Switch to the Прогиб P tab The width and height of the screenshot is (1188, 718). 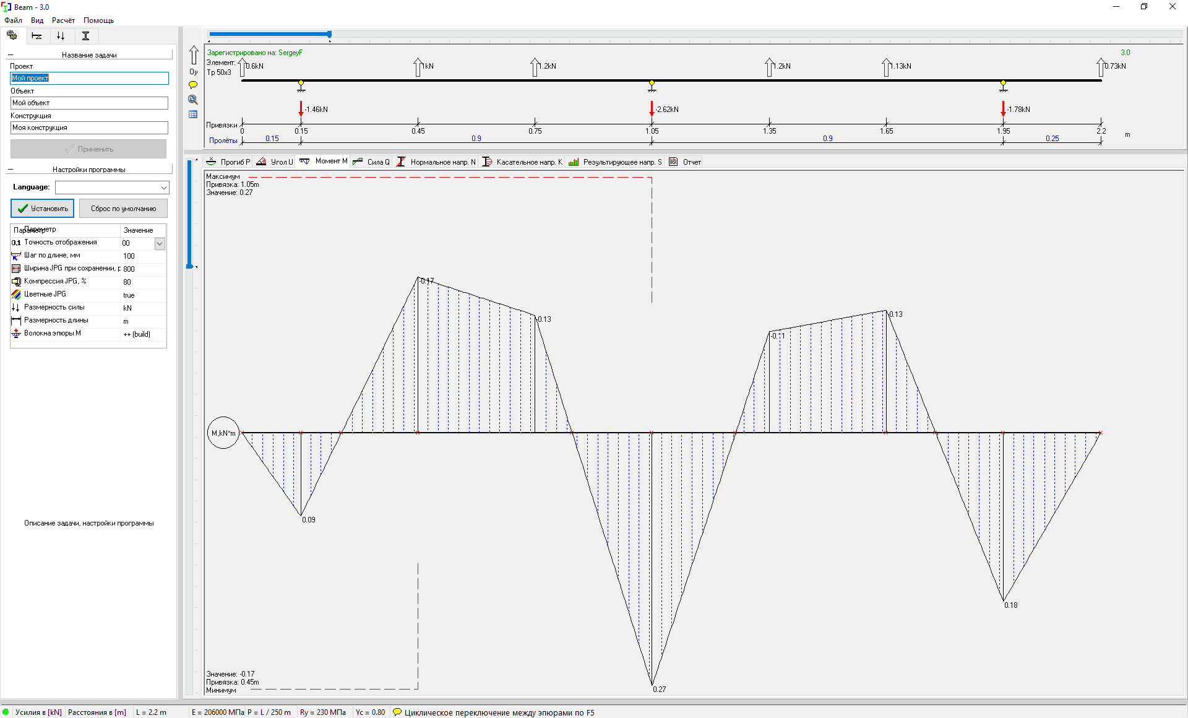point(228,162)
